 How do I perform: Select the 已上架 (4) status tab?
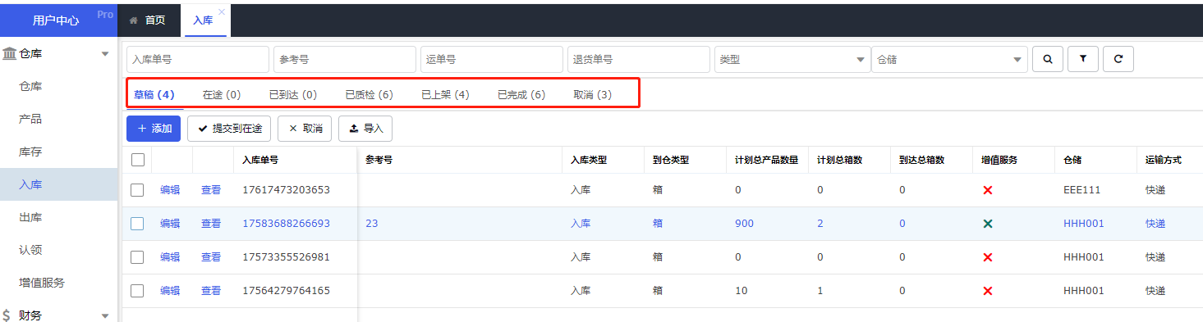(x=445, y=95)
